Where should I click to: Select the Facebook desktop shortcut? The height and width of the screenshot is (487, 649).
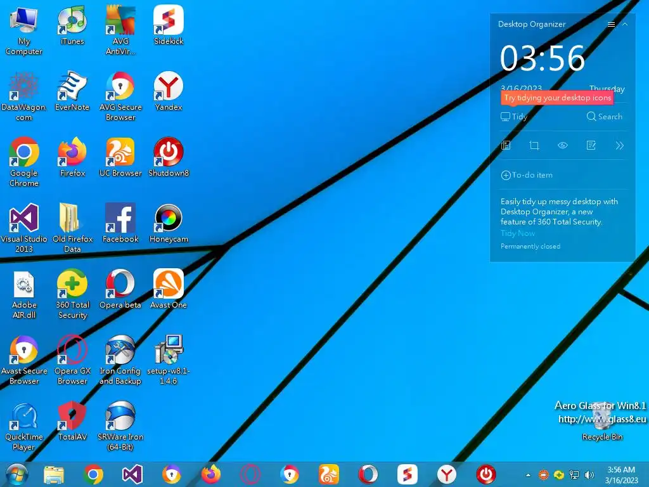120,223
